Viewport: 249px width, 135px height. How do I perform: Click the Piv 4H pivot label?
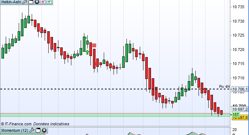pos(224,87)
